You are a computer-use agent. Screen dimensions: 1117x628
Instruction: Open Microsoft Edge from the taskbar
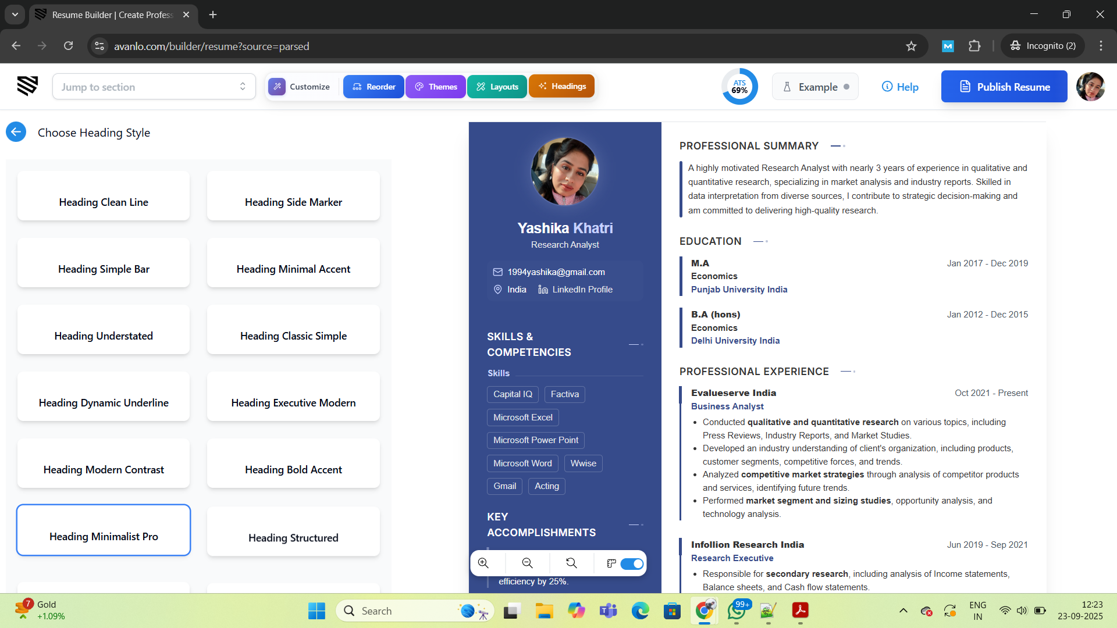click(641, 611)
